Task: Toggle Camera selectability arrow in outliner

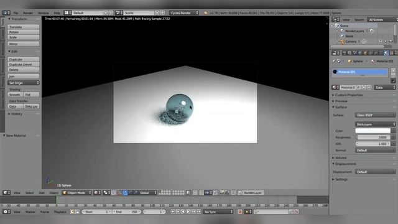Action: (x=386, y=42)
